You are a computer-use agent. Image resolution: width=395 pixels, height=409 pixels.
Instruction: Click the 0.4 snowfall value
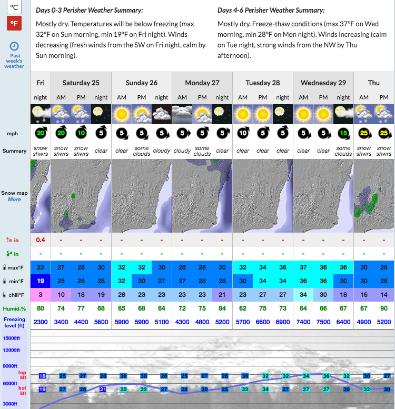(x=41, y=240)
